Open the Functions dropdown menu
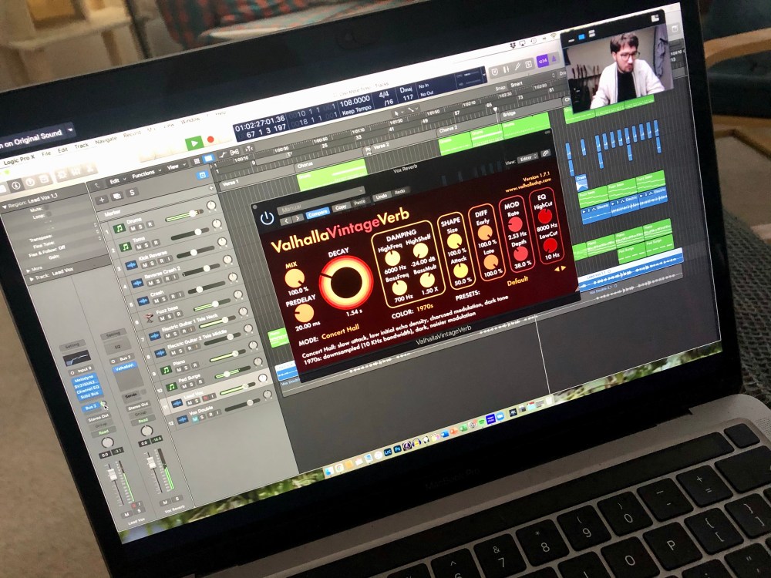This screenshot has width=771, height=578. pyautogui.click(x=144, y=175)
